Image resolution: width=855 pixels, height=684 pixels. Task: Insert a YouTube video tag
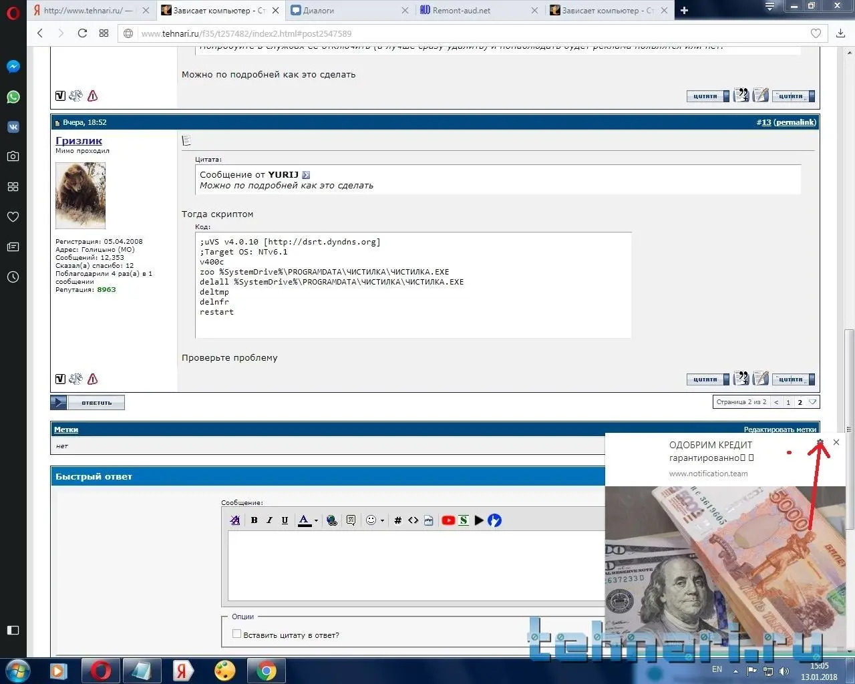pyautogui.click(x=448, y=520)
